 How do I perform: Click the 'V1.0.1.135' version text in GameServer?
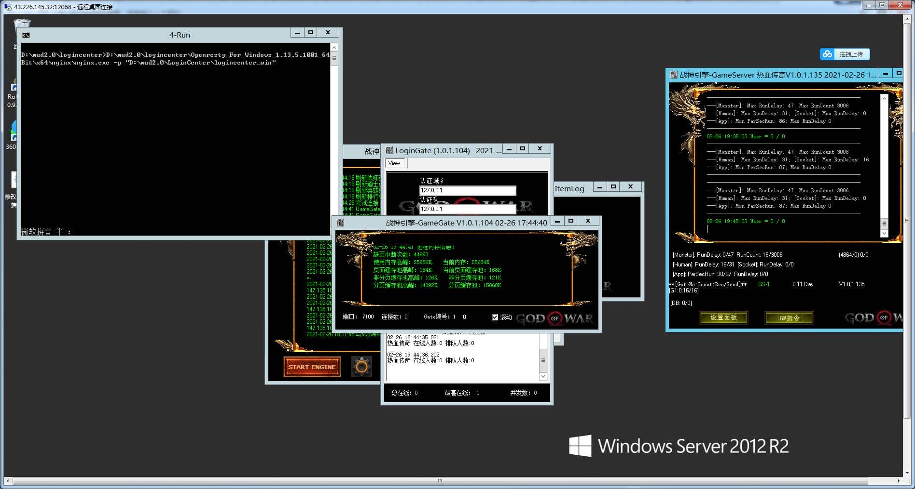click(x=852, y=284)
